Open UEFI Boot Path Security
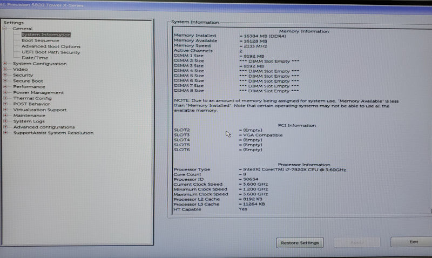The height and width of the screenshot is (258, 432). [x=51, y=52]
